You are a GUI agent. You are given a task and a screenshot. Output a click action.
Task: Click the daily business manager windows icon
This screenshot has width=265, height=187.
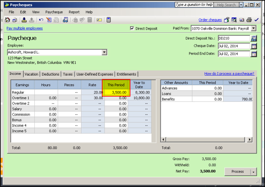click(x=15, y=20)
